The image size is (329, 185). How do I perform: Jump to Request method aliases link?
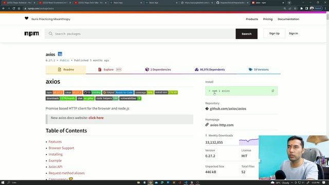click(x=66, y=173)
